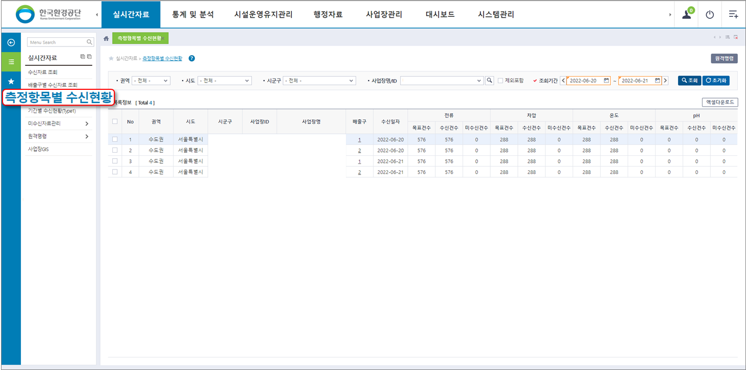Open the 사업장명/ID combo box
Viewport: 746px width, 370px height.
pyautogui.click(x=441, y=81)
